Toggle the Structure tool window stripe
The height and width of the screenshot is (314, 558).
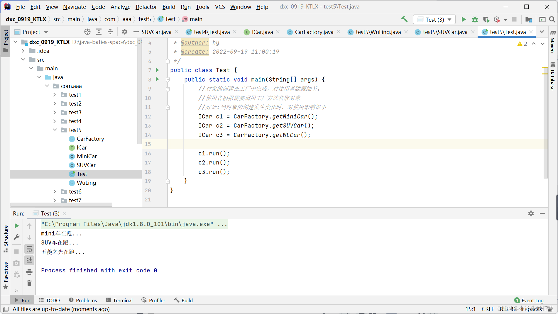(6, 239)
